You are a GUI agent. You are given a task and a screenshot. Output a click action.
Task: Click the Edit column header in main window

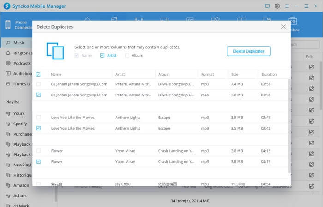[x=309, y=57]
